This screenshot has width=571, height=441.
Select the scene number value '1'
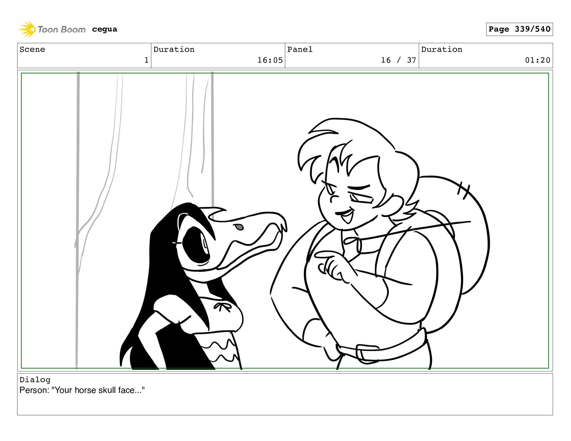tap(146, 60)
